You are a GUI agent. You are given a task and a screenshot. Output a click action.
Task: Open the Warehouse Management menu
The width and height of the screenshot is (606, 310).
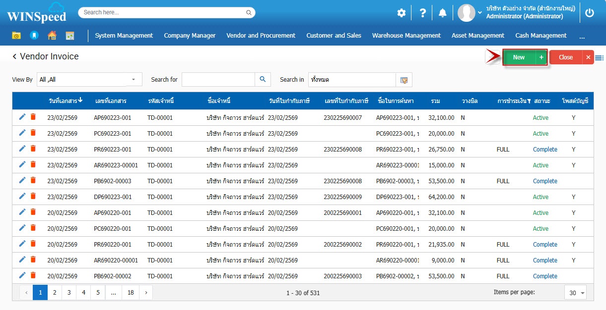click(406, 36)
